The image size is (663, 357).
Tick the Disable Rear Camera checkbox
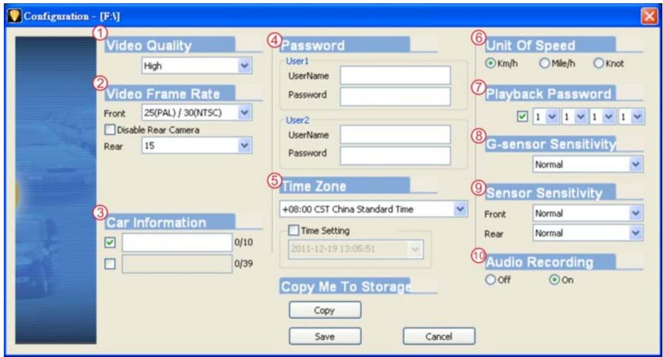point(110,130)
